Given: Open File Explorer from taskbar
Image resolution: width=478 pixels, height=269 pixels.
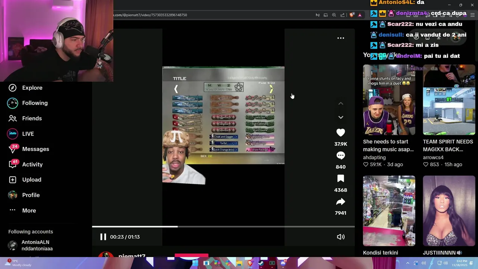Looking at the screenshot, I should click(239, 263).
